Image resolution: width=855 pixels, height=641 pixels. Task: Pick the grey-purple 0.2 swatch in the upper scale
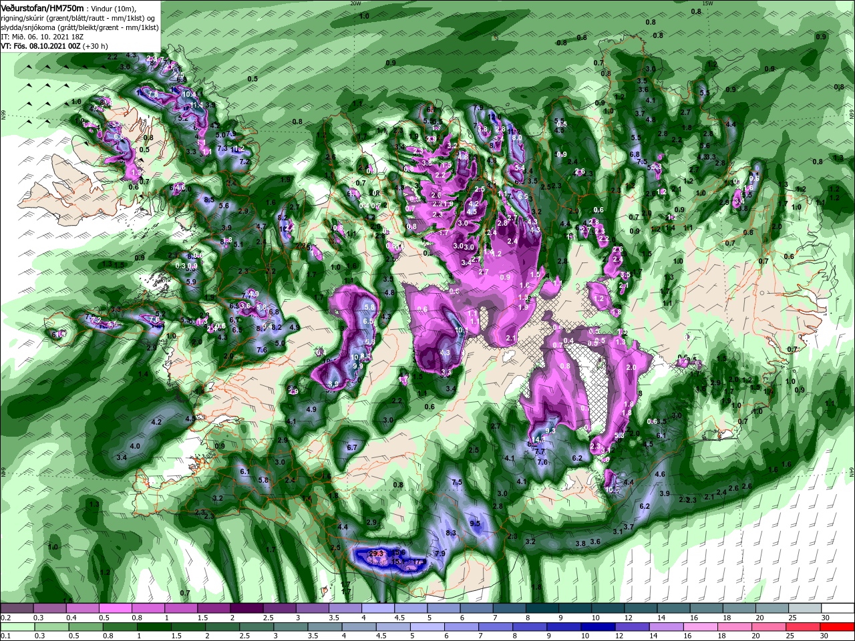pyautogui.click(x=17, y=608)
